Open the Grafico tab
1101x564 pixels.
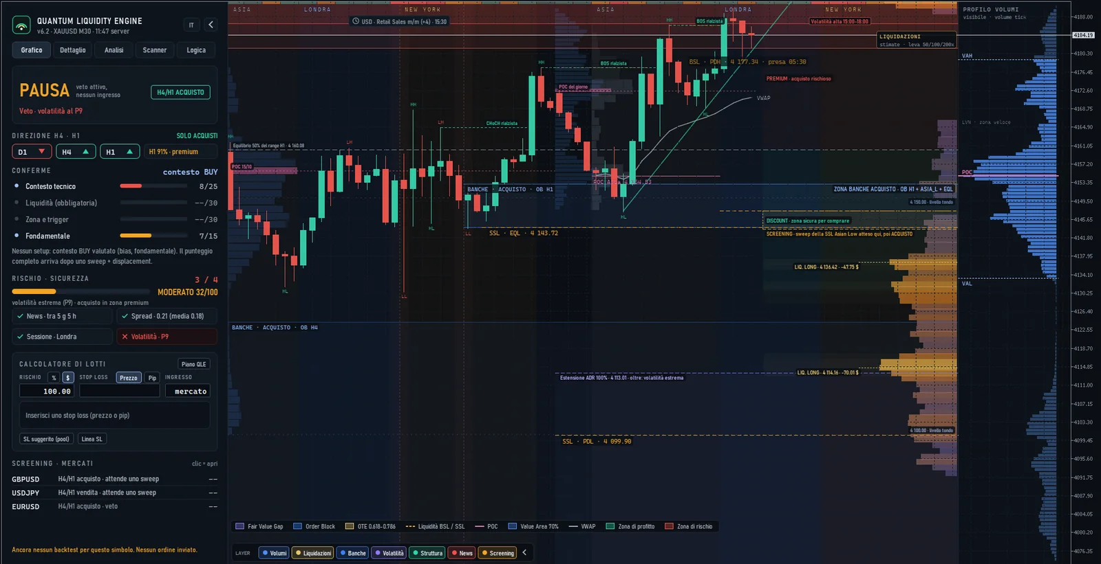point(32,50)
